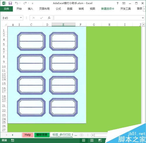Click the Excel application icon
Image resolution: width=146 pixels, height=143 pixels.
pyautogui.click(x=4, y=3)
